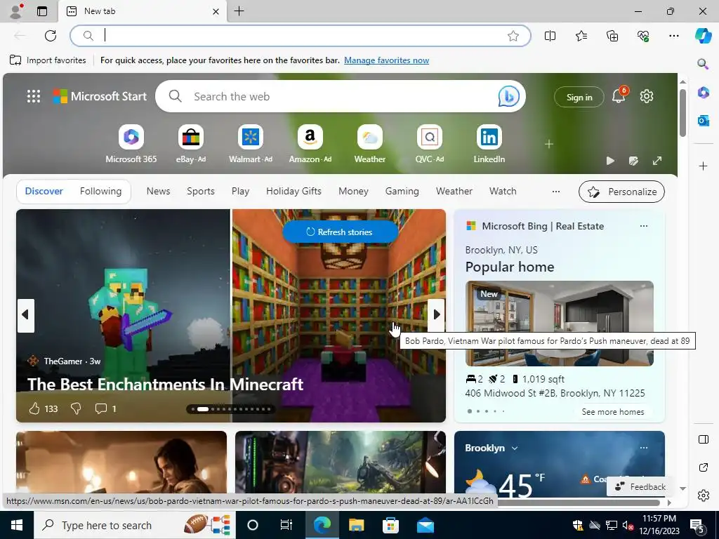Play the background video
The width and height of the screenshot is (719, 539).
(610, 161)
